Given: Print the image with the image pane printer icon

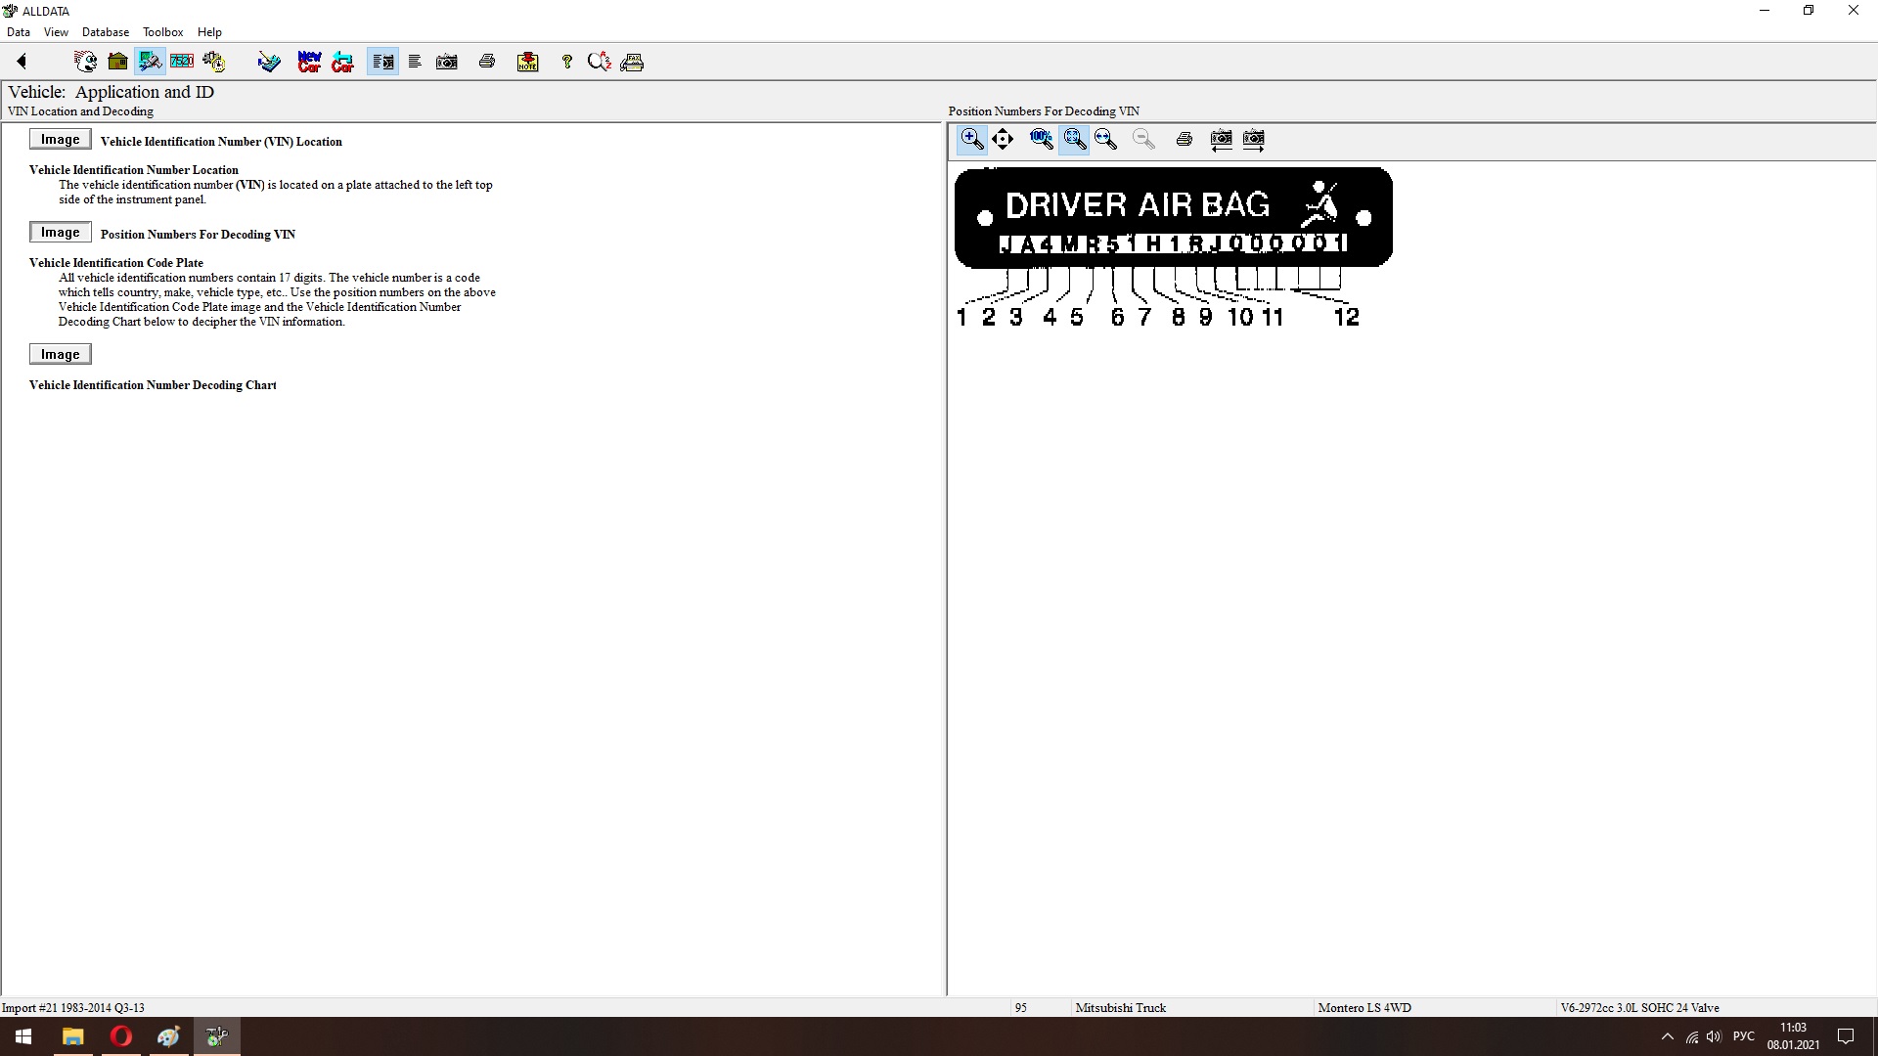Looking at the screenshot, I should click(x=1184, y=139).
